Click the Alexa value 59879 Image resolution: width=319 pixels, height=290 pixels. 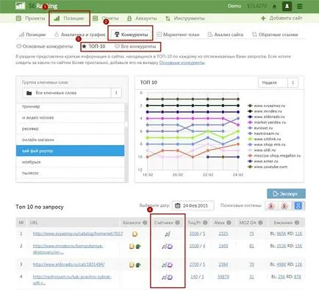223,277
